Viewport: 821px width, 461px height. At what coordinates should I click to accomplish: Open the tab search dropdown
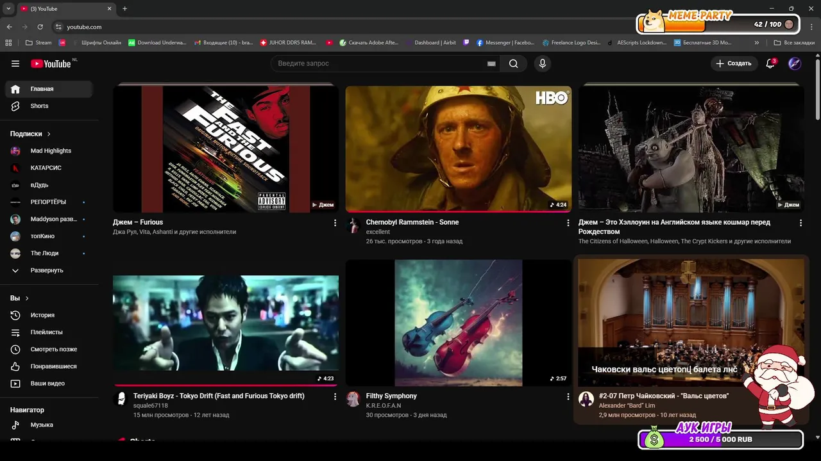(x=8, y=9)
